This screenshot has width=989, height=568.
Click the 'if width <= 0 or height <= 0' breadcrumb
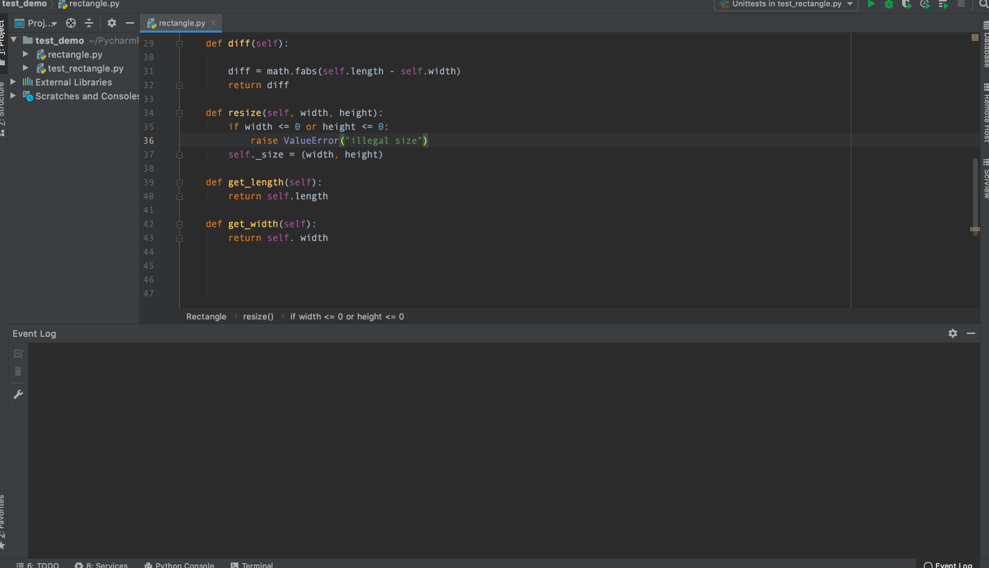click(347, 317)
